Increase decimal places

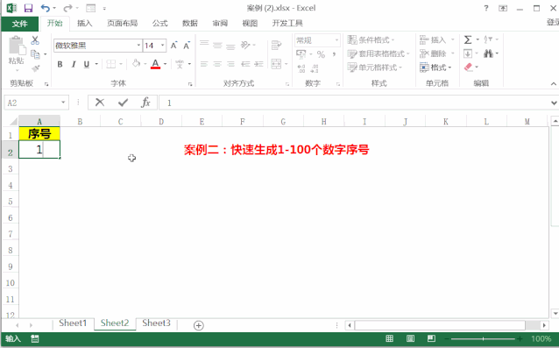(x=301, y=68)
